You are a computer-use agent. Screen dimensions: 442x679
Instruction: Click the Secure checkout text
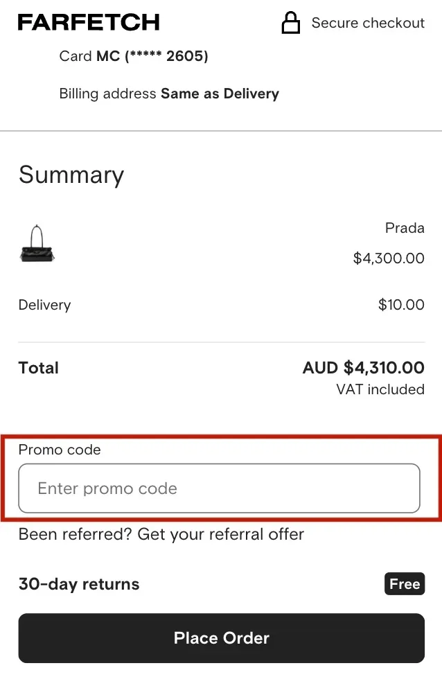point(367,23)
